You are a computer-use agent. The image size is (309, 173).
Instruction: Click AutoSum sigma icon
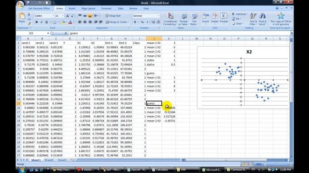click(x=233, y=14)
